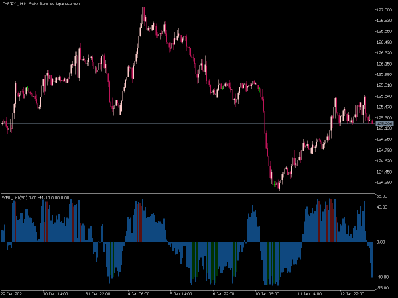Click the highlighted current price tag 125.206
398x298 pixels.
(x=385, y=123)
